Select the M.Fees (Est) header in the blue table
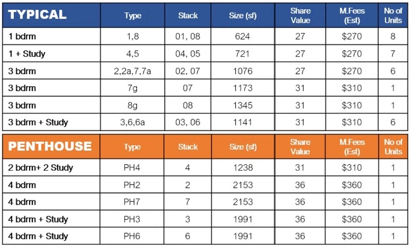The image size is (413, 248). [352, 16]
